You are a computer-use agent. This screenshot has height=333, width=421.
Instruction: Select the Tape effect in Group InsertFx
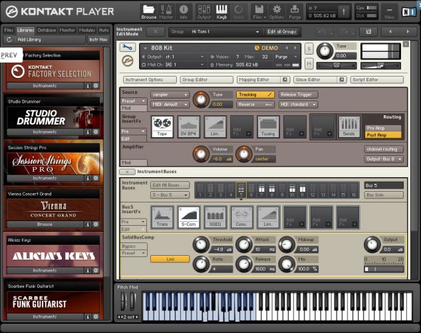click(x=162, y=126)
